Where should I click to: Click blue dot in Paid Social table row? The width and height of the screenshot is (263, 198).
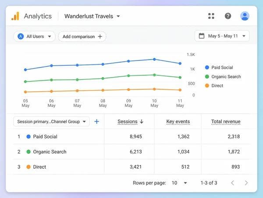click(28, 137)
